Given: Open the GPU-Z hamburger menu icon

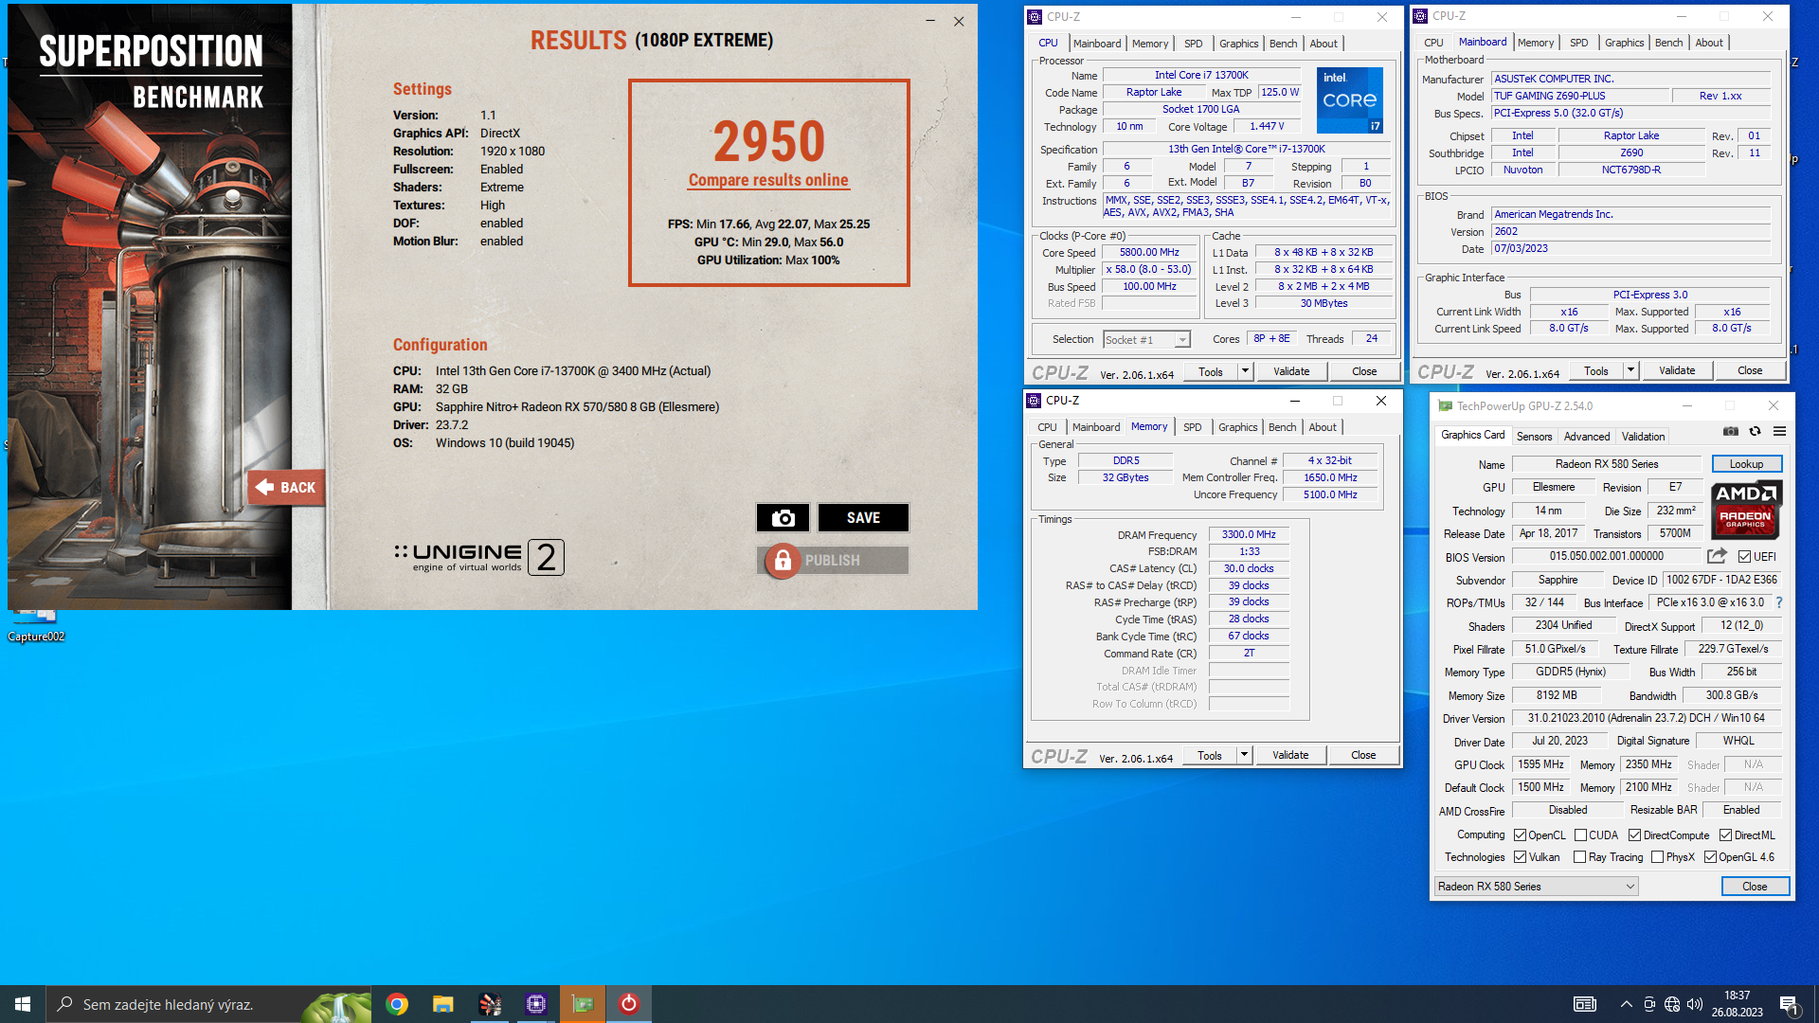Looking at the screenshot, I should pyautogui.click(x=1780, y=432).
